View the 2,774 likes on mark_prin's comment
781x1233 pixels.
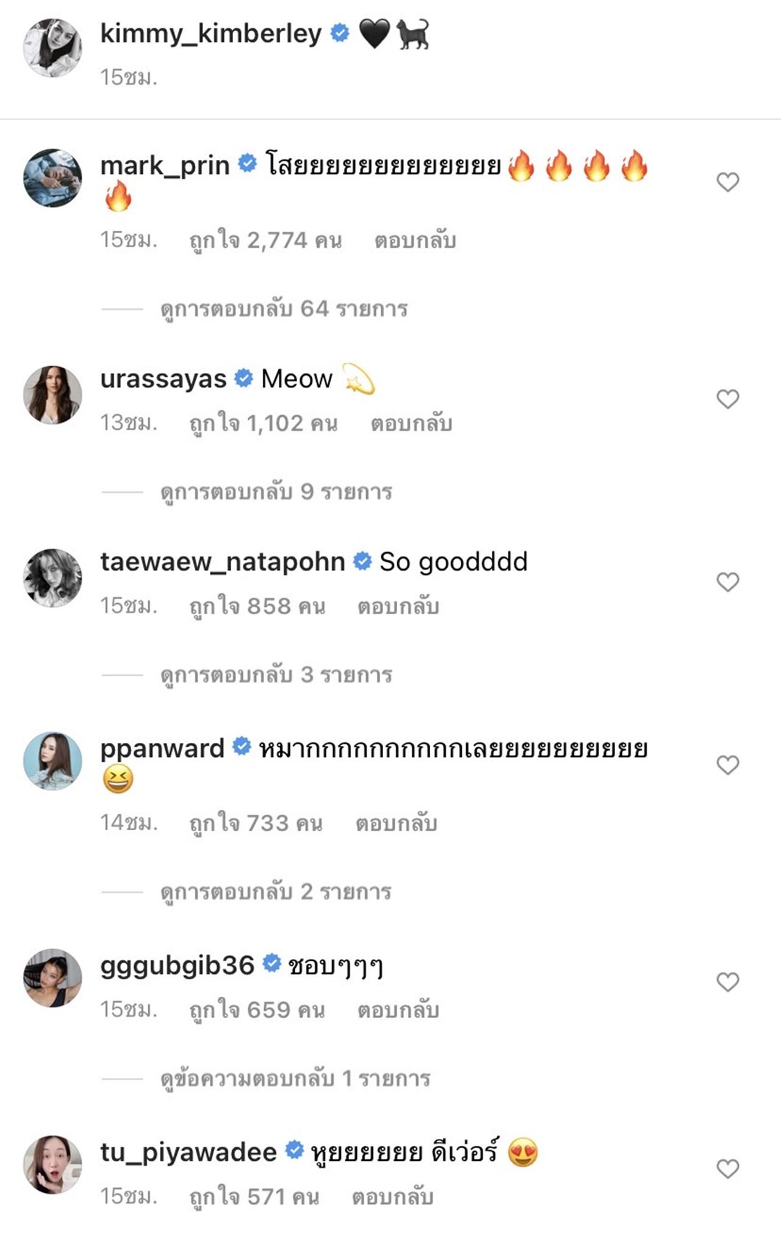coord(265,240)
